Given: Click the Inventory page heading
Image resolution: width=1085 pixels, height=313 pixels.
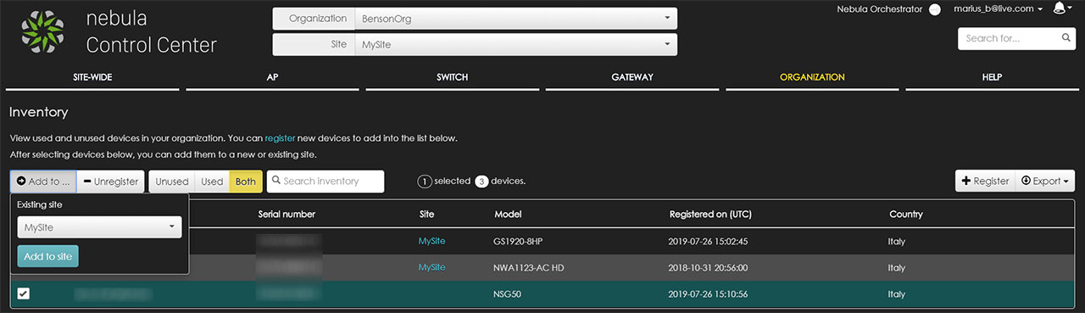Looking at the screenshot, I should pos(39,112).
